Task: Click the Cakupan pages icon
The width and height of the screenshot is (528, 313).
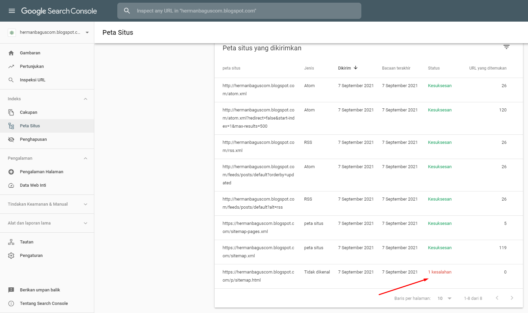Action: pyautogui.click(x=11, y=112)
